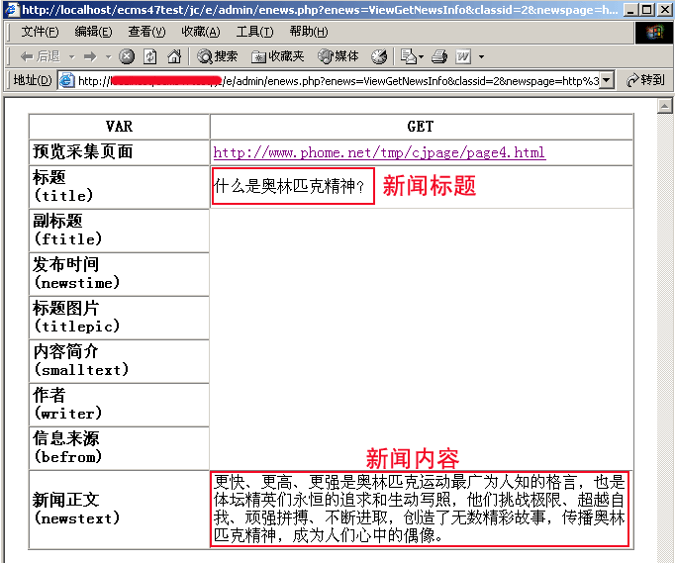The width and height of the screenshot is (675, 563).
Task: Open the 工具(T) menu
Action: pos(254,32)
